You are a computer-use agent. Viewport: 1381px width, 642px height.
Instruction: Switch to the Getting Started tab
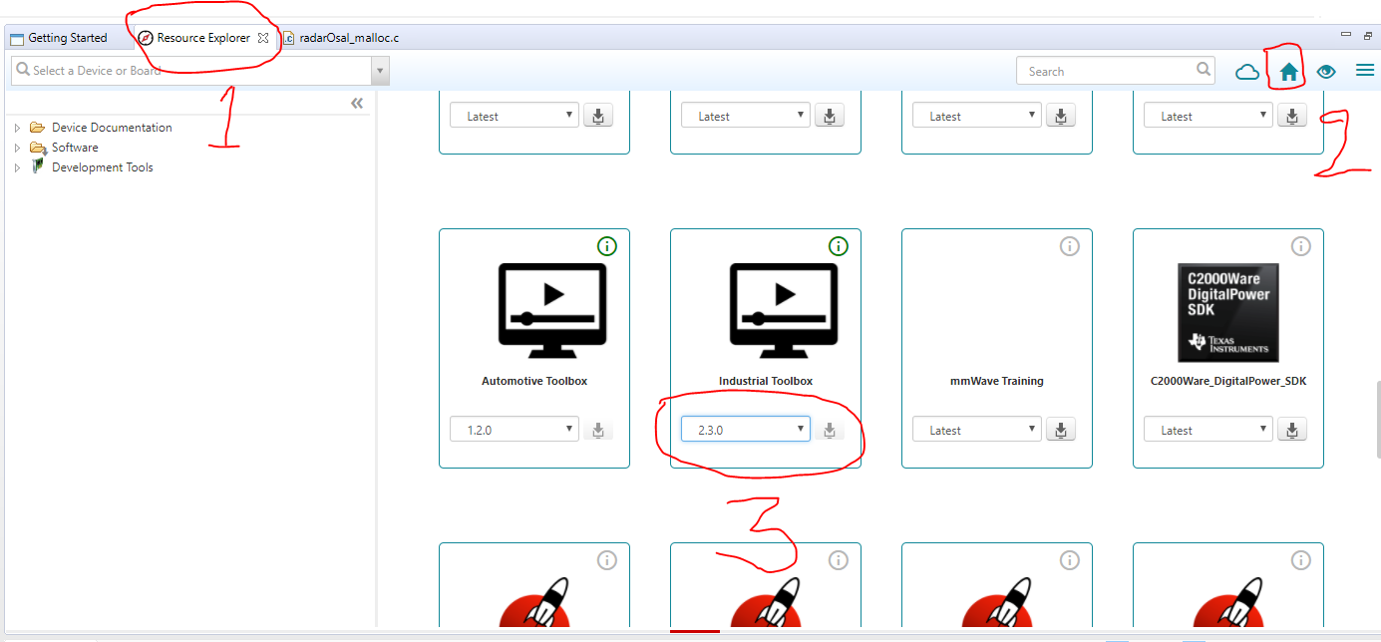[x=59, y=38]
